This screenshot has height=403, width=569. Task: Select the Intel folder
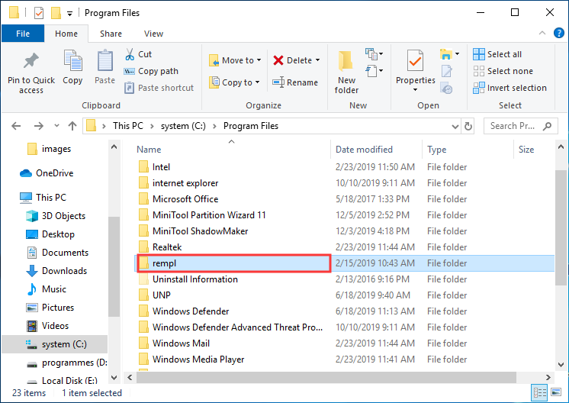161,167
